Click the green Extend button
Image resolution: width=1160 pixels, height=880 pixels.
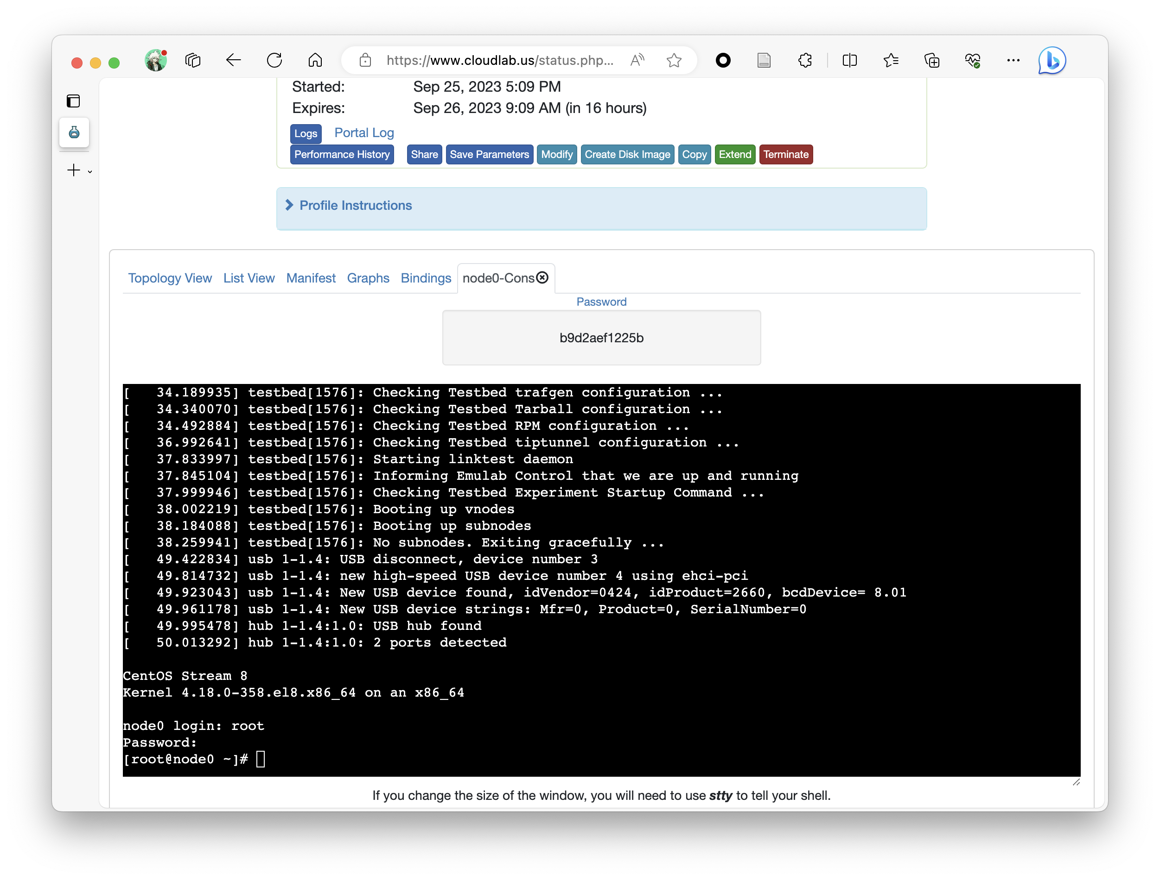[x=735, y=155]
